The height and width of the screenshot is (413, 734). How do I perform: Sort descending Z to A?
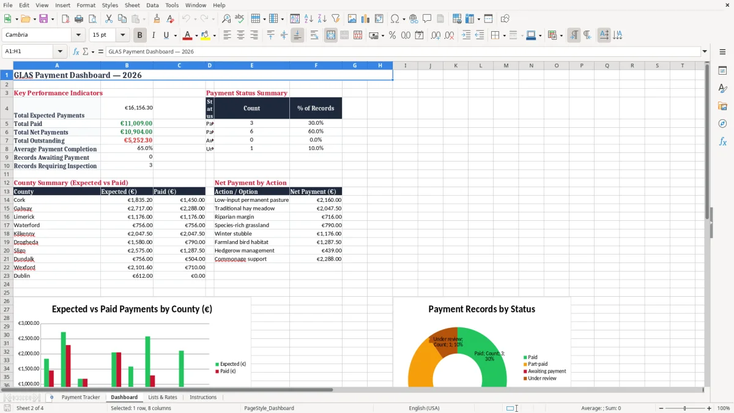322,19
